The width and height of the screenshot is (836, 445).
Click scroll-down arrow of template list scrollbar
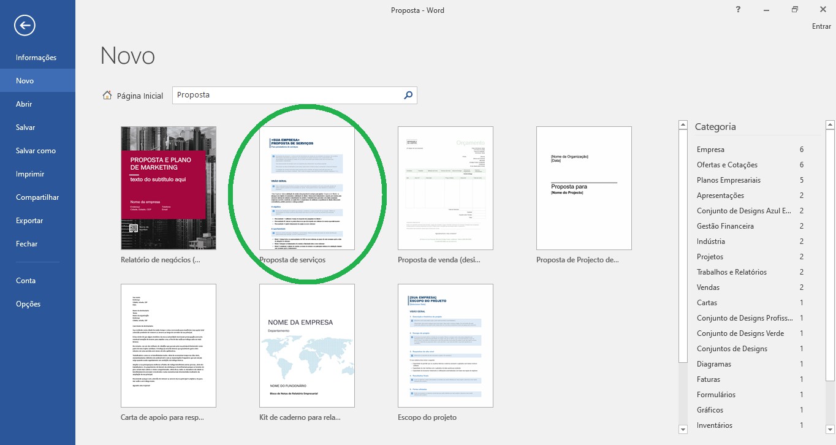683,429
